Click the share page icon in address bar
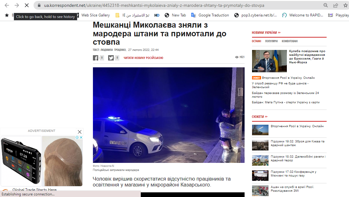The width and height of the screenshot is (349, 197). coord(336,5)
